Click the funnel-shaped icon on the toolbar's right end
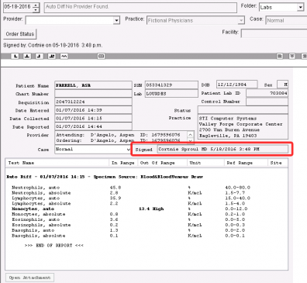This screenshot has width=307, height=283. tap(292, 56)
